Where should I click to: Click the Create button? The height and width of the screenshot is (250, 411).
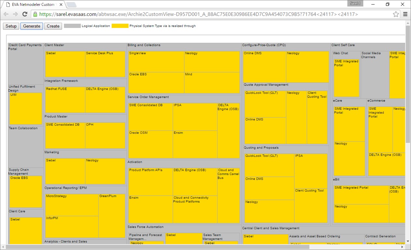click(53, 26)
